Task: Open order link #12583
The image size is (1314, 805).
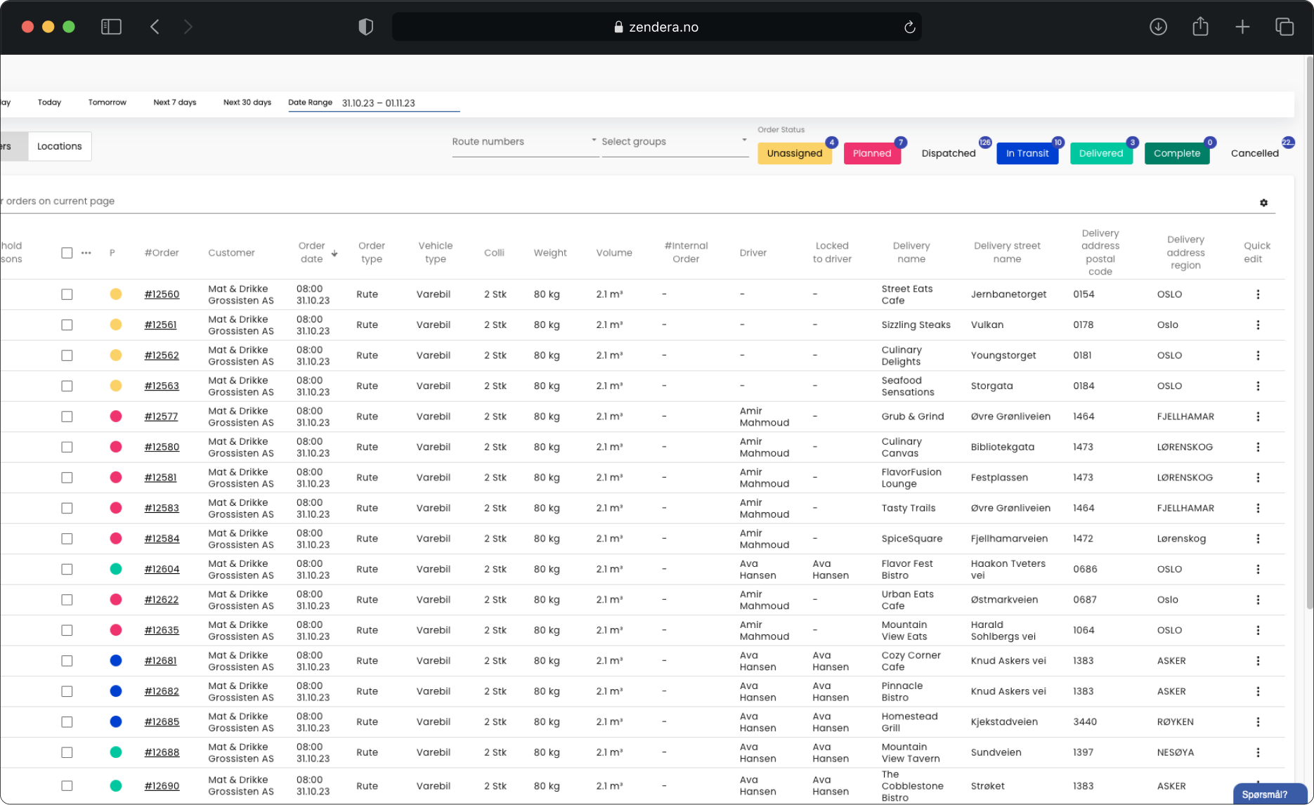Action: [162, 508]
